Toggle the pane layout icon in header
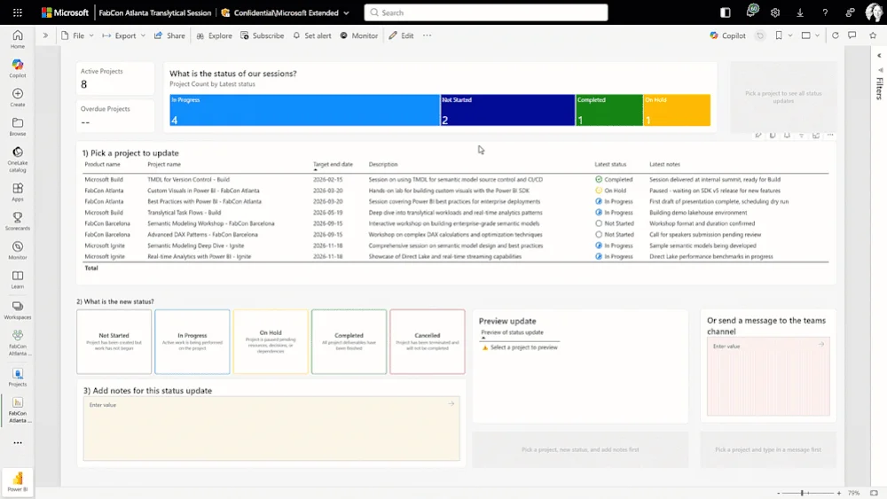 726,12
